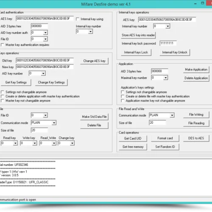Check Master key not changable anymore
Viewport: 212px width, 212px height.
pyautogui.click(x=2, y=100)
